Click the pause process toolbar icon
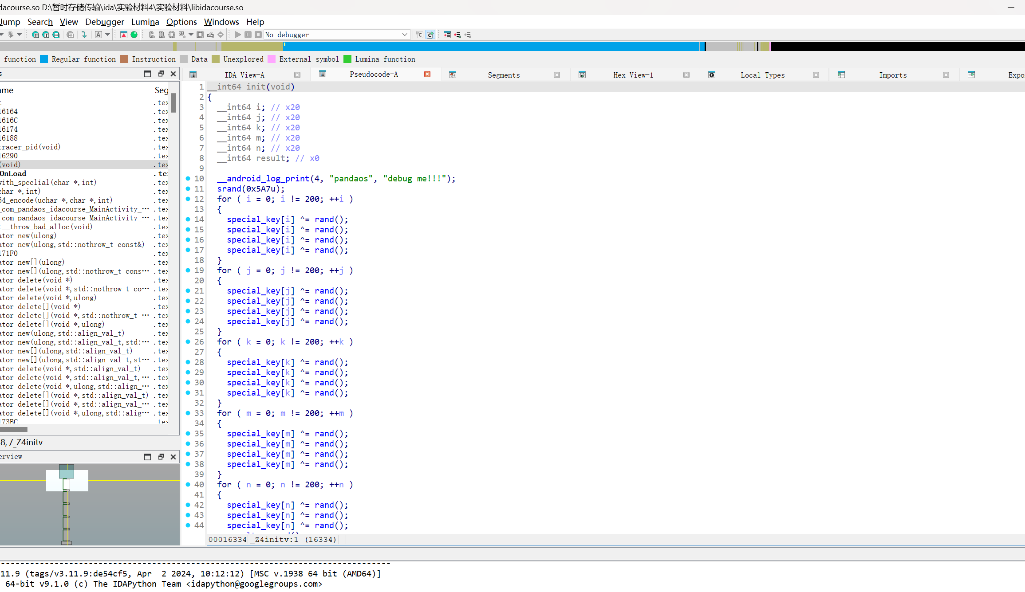Viewport: 1025px width, 592px height. (x=248, y=35)
